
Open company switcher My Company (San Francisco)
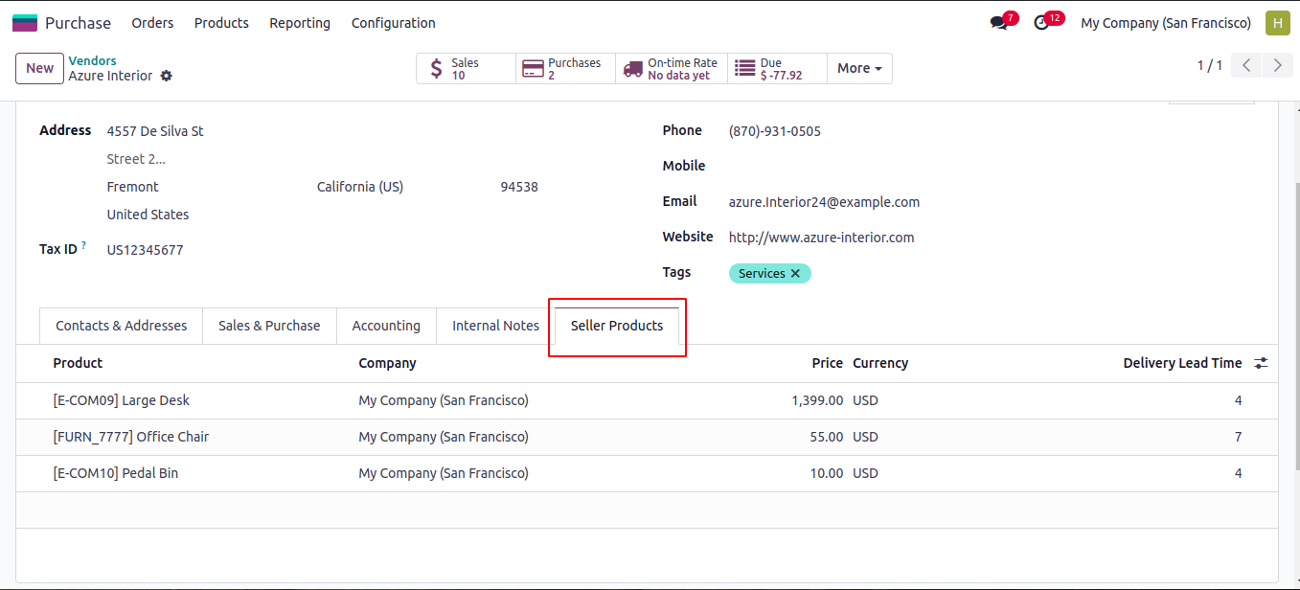pyautogui.click(x=1166, y=23)
